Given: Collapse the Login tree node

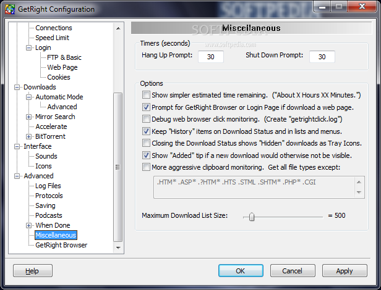Looking at the screenshot, I should pyautogui.click(x=28, y=48).
